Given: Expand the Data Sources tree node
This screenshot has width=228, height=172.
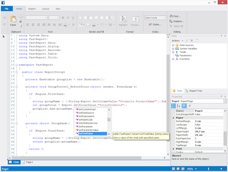Looking at the screenshot, I should (173, 45).
